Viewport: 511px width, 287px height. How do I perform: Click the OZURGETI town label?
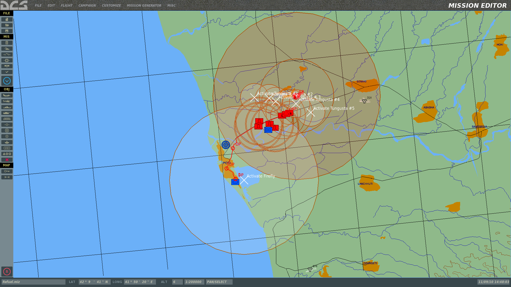click(370, 263)
